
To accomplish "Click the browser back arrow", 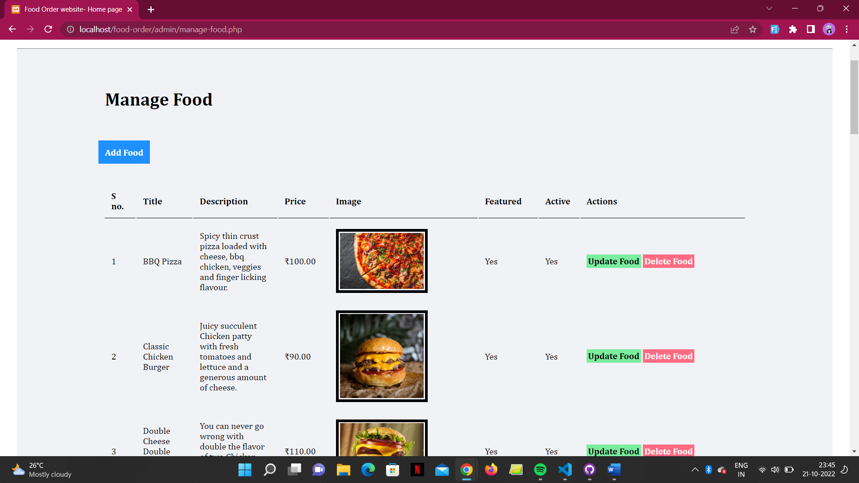I will [12, 29].
